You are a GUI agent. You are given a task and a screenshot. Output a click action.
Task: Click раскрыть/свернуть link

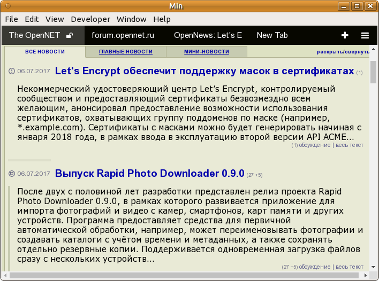(x=343, y=52)
